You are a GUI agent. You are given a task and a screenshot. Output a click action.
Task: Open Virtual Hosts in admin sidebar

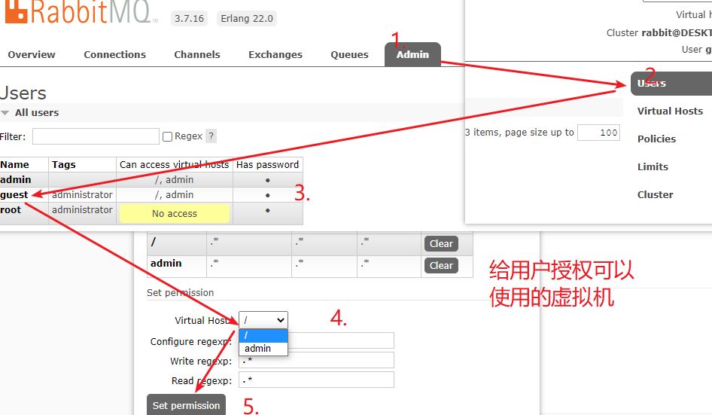[670, 111]
